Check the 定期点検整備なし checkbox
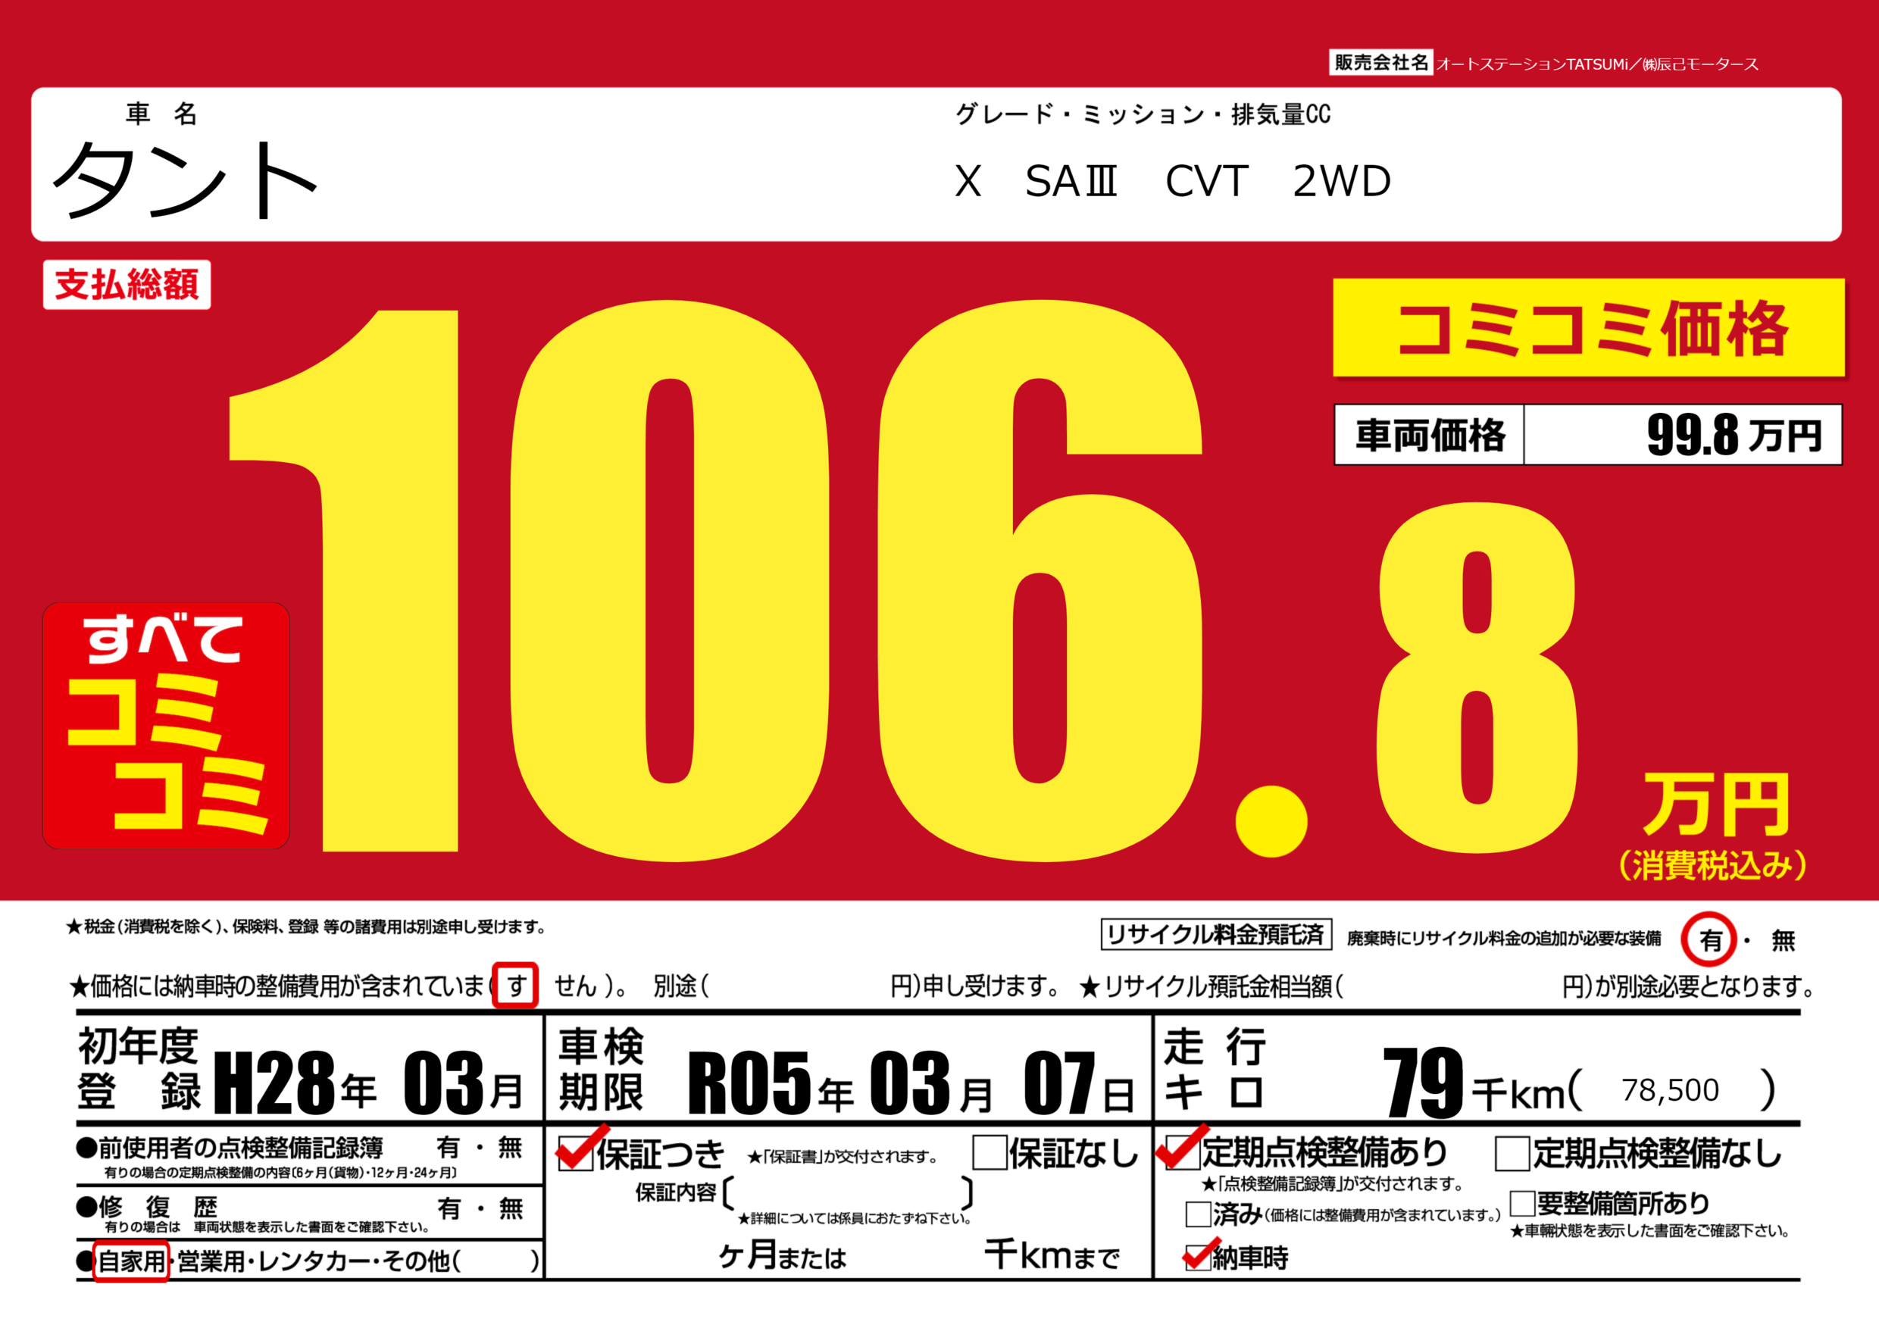This screenshot has height=1328, width=1879. [1512, 1154]
